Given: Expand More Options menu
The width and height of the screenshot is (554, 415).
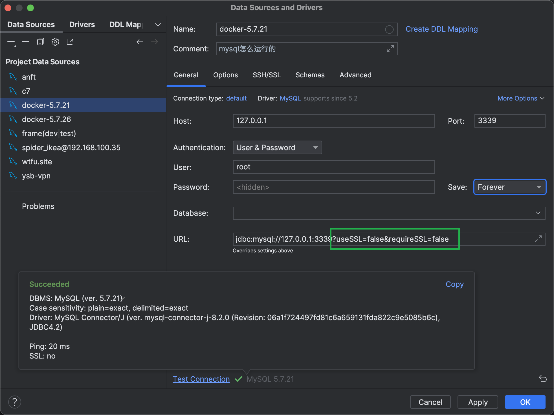Looking at the screenshot, I should coord(520,98).
